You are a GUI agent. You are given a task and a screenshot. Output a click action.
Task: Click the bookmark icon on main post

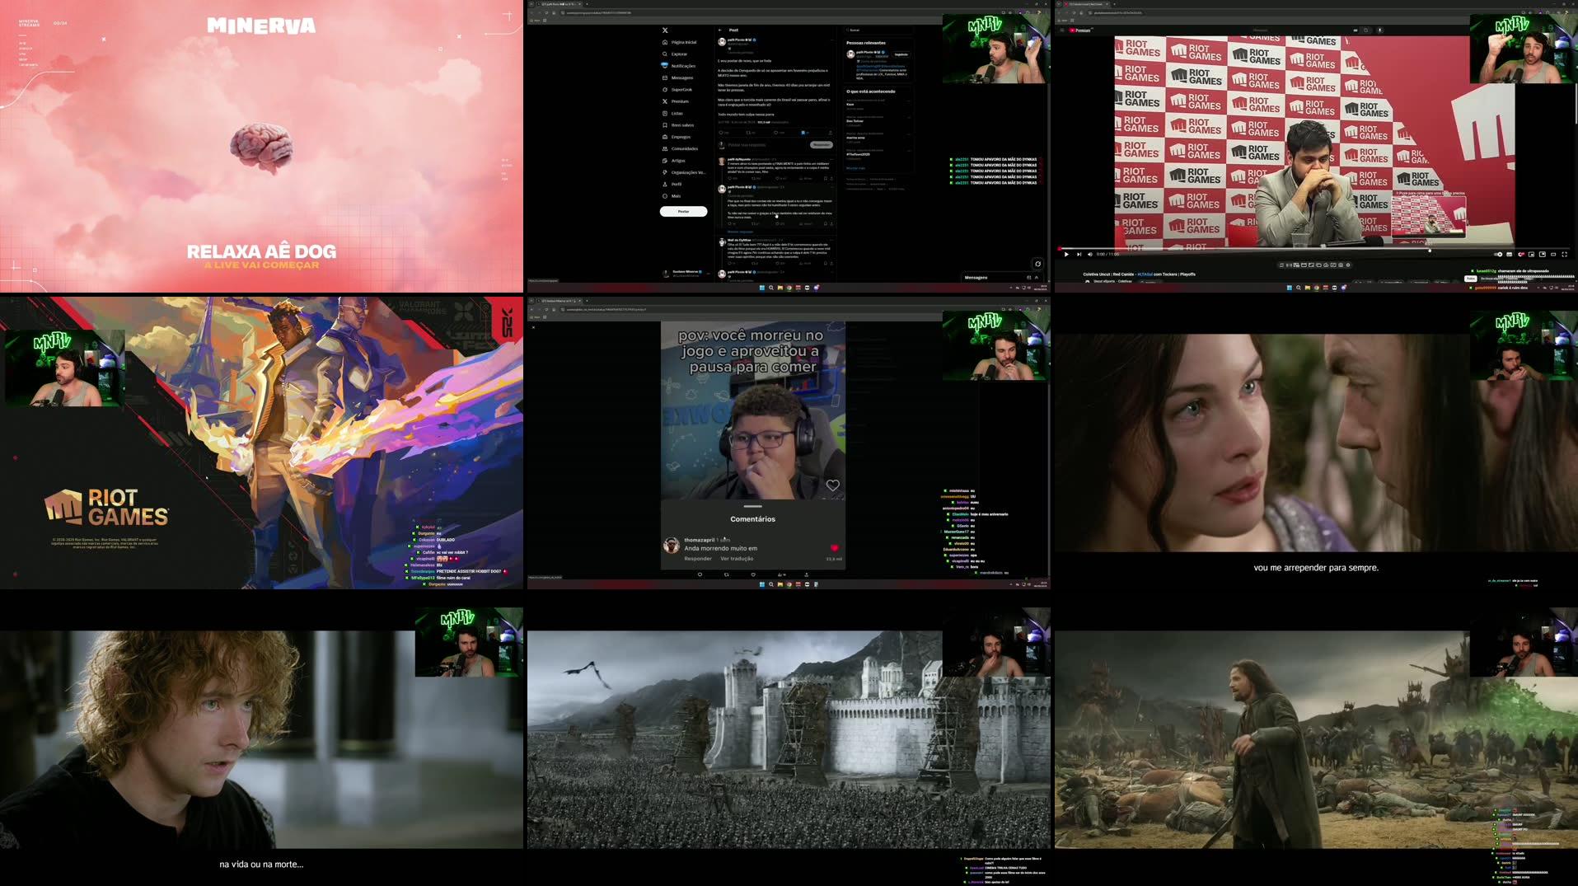coord(803,132)
